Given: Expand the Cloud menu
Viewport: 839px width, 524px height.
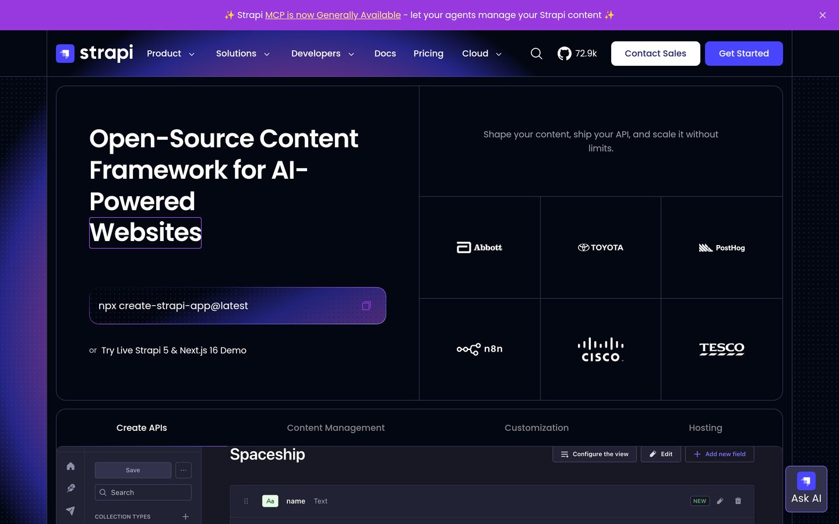Looking at the screenshot, I should tap(482, 54).
